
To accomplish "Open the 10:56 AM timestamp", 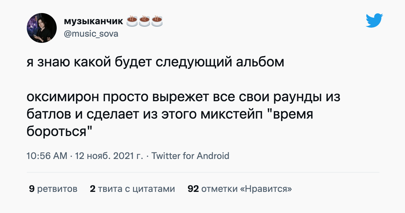I will pos(47,156).
